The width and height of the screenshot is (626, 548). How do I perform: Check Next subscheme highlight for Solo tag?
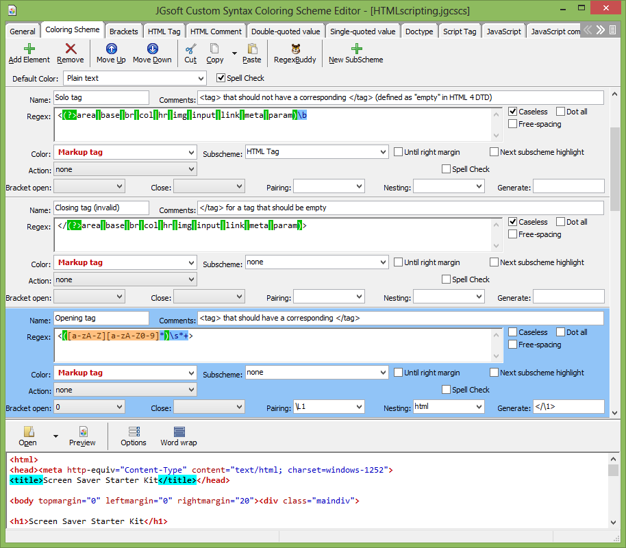[494, 152]
